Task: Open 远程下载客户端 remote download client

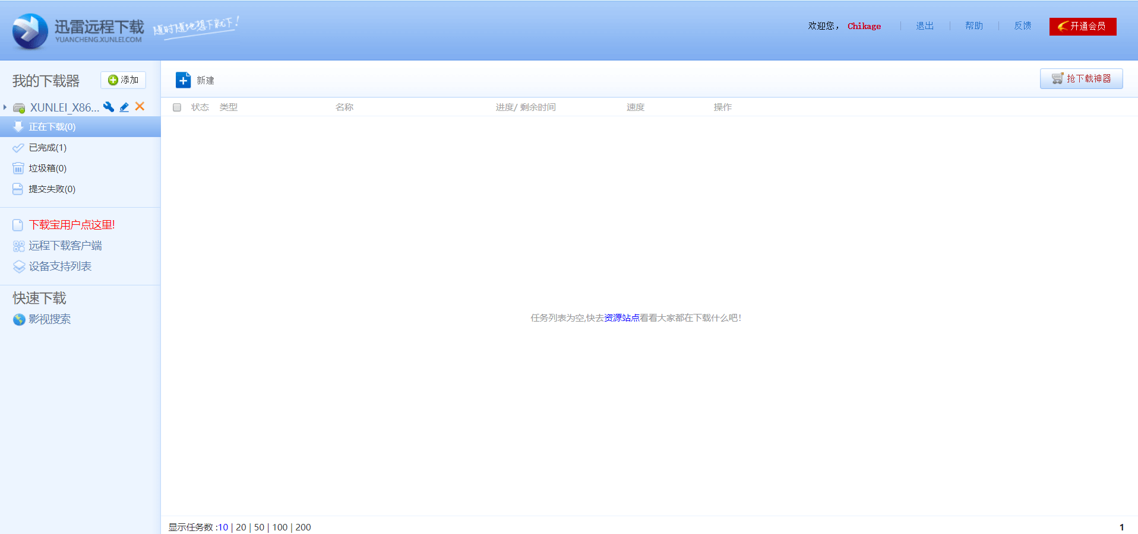Action: point(66,245)
